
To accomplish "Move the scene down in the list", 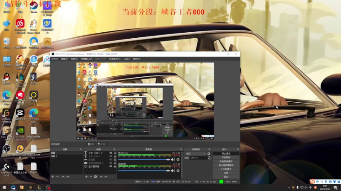I will 68,177.
